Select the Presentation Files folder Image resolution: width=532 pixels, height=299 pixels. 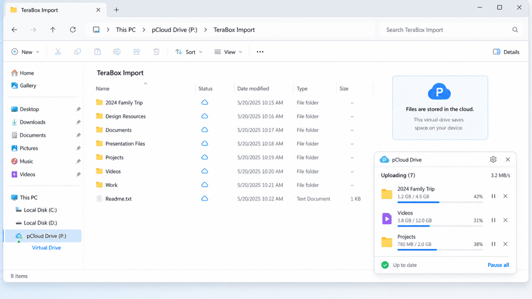tap(125, 144)
